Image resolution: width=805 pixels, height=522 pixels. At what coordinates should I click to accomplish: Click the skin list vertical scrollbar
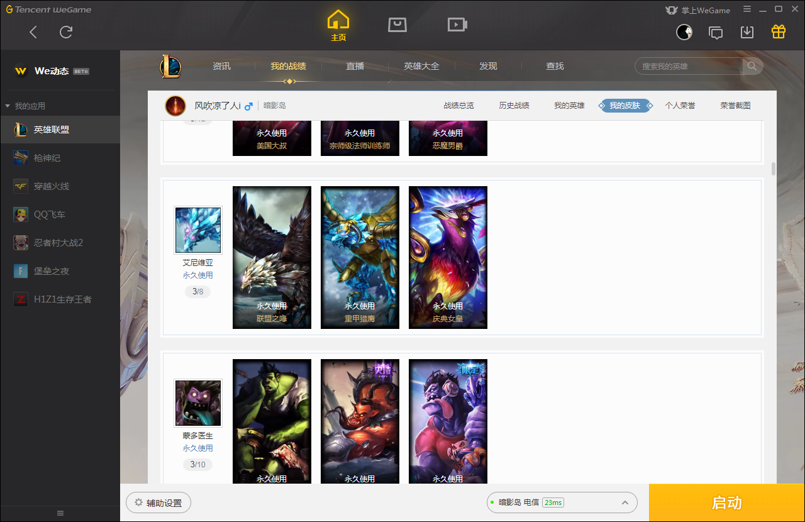pos(773,169)
